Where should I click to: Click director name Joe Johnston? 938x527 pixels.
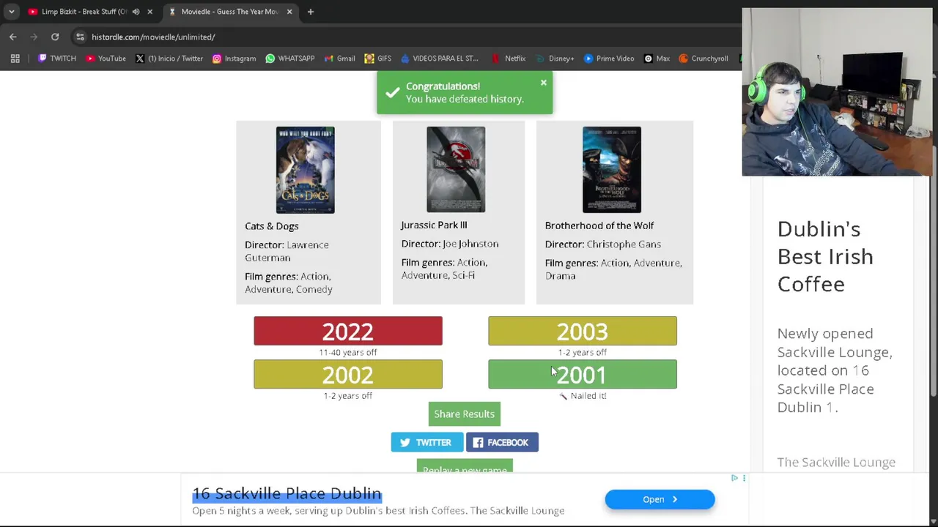(x=470, y=244)
